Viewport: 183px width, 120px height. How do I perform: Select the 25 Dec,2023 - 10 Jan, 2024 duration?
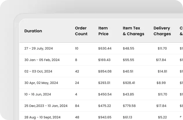[46, 106]
